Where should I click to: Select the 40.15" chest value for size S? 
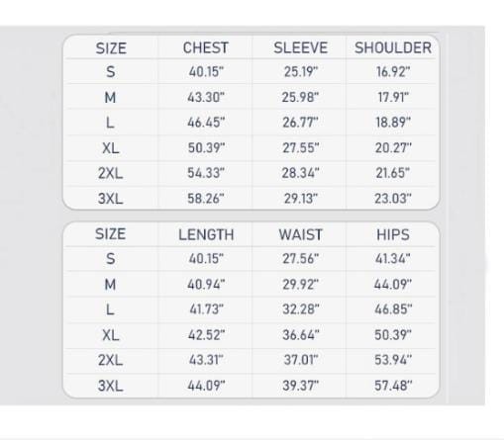(206, 71)
